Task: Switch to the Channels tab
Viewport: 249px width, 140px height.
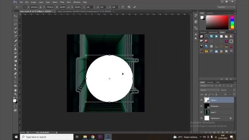Action: (x=210, y=82)
